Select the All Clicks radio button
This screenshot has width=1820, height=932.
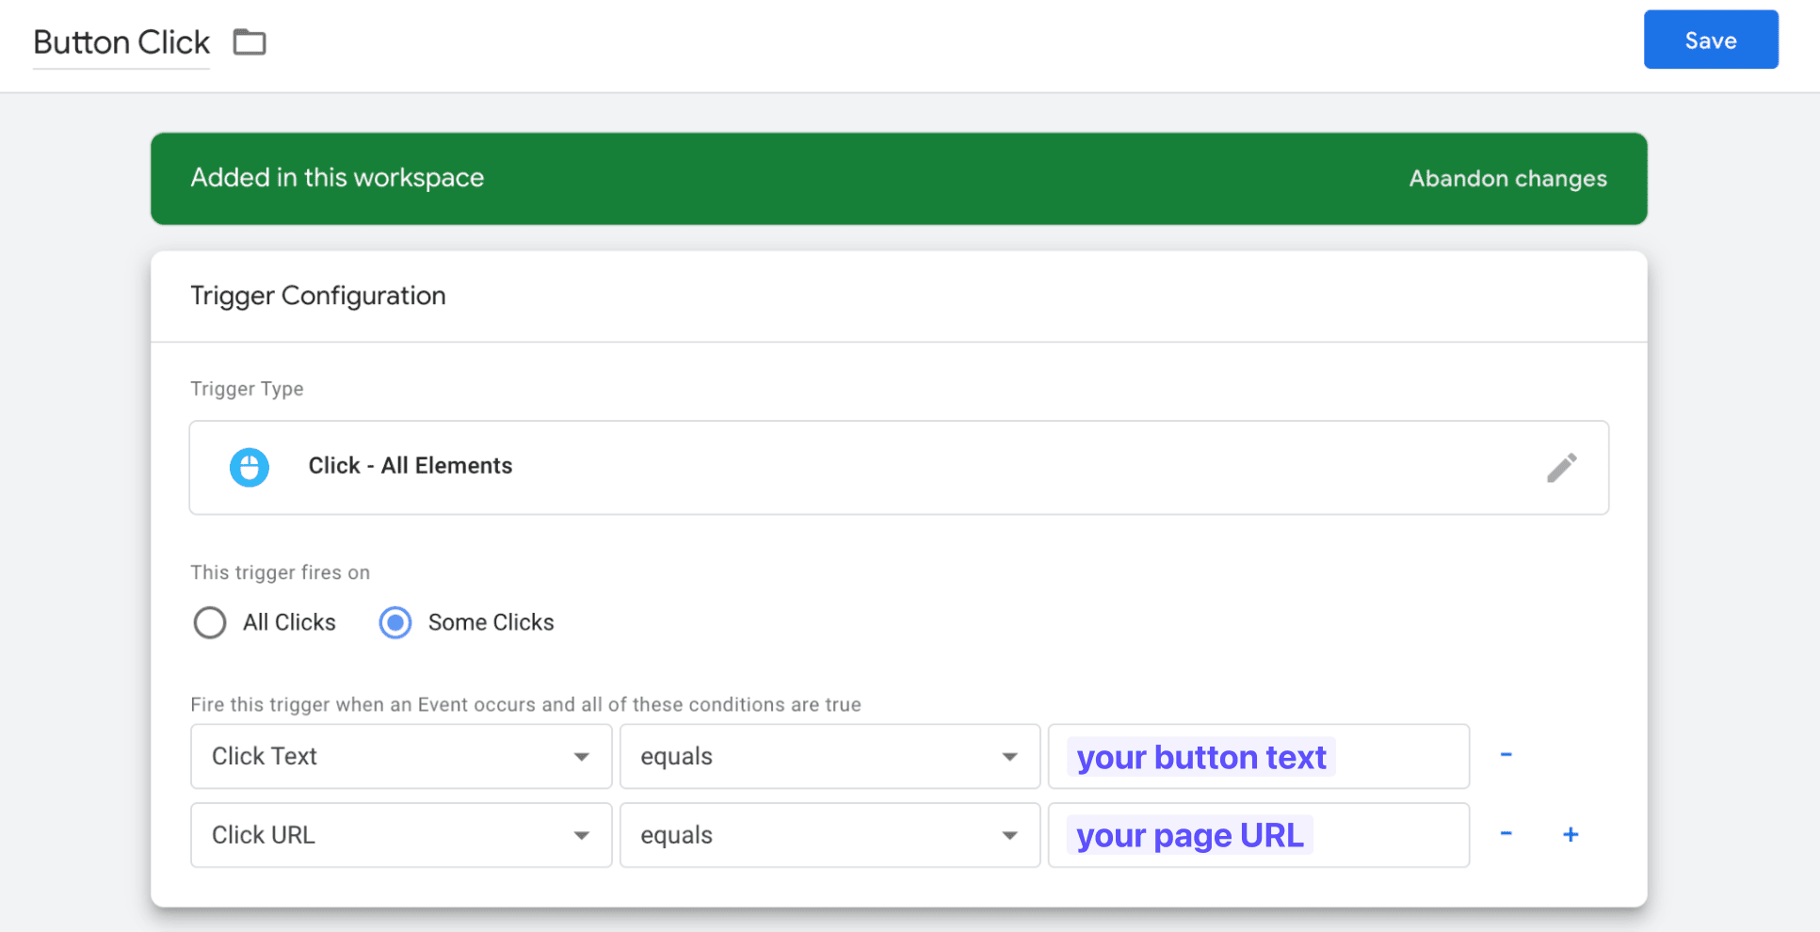point(210,622)
